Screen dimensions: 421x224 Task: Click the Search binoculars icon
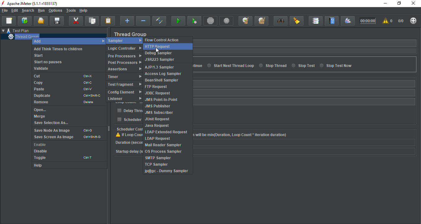(x=281, y=21)
